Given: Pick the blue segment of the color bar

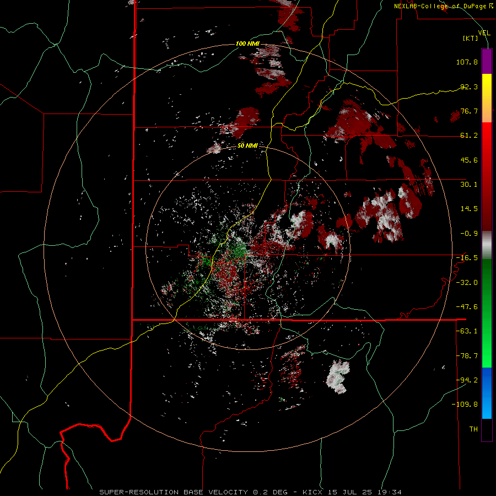Looking at the screenshot, I should 487,393.
